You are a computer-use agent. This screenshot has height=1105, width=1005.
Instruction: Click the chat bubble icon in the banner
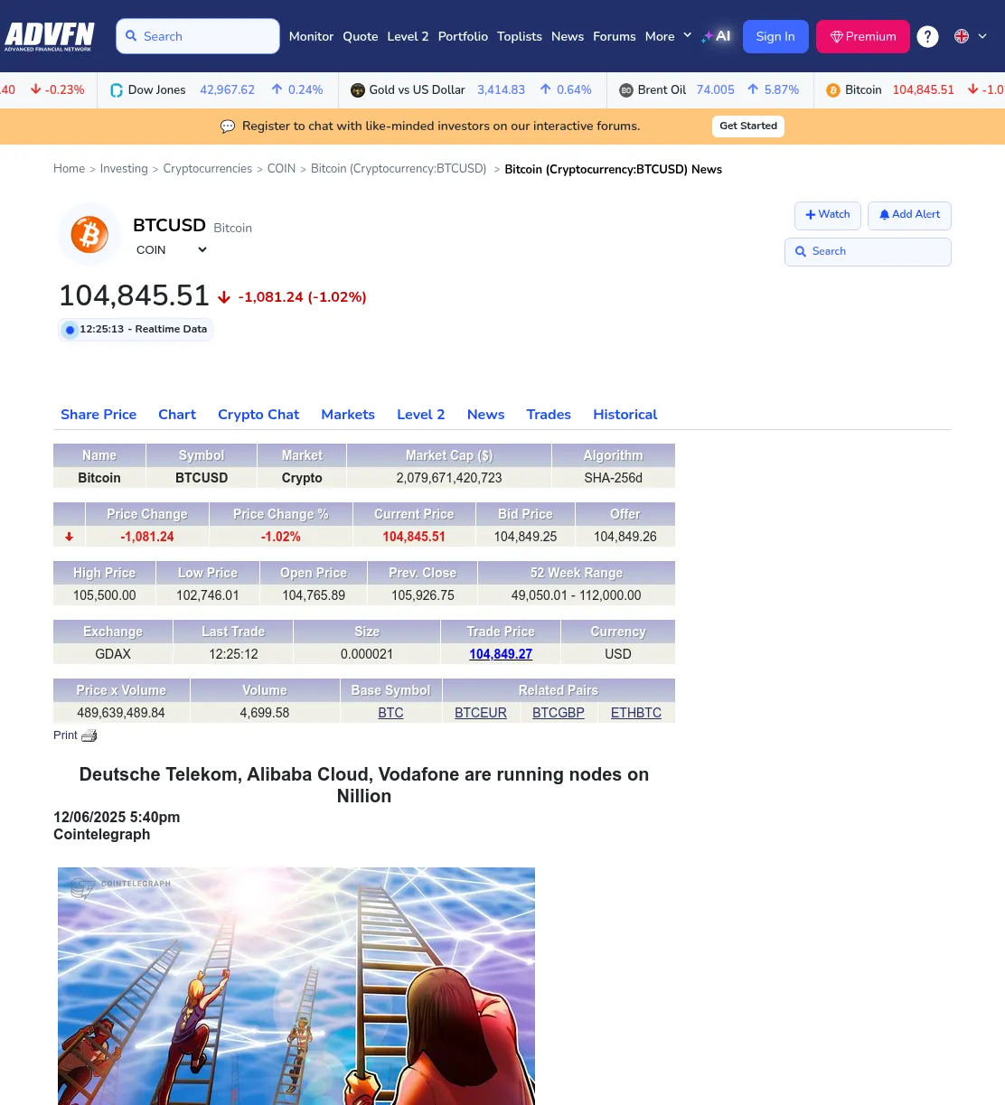coord(228,126)
